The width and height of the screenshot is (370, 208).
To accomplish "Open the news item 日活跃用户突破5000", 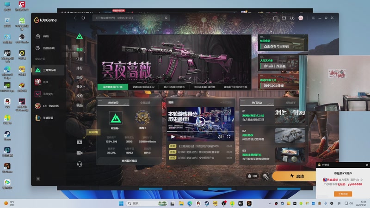I will point(201,146).
